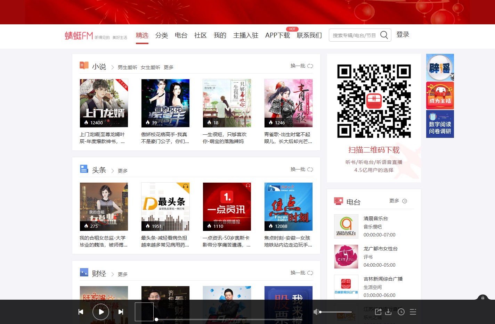Viewport: 495px width, 324px height.
Task: Open 我的合租女总监 cover
Action: [x=104, y=207]
